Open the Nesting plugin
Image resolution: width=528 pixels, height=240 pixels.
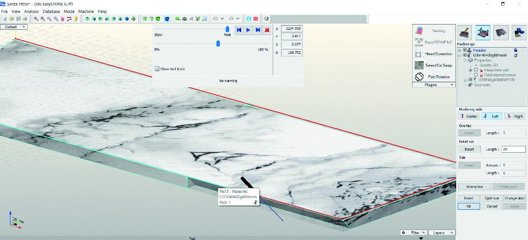434,30
